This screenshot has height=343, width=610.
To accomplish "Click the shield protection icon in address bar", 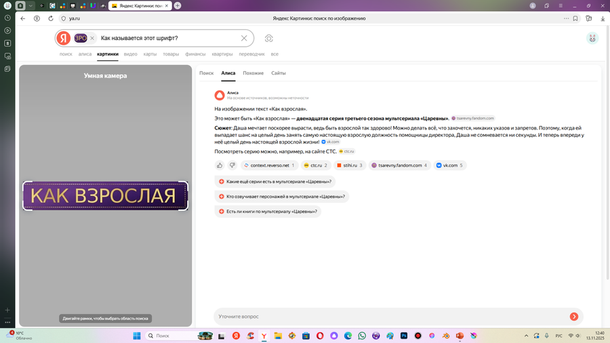I will 64,18.
